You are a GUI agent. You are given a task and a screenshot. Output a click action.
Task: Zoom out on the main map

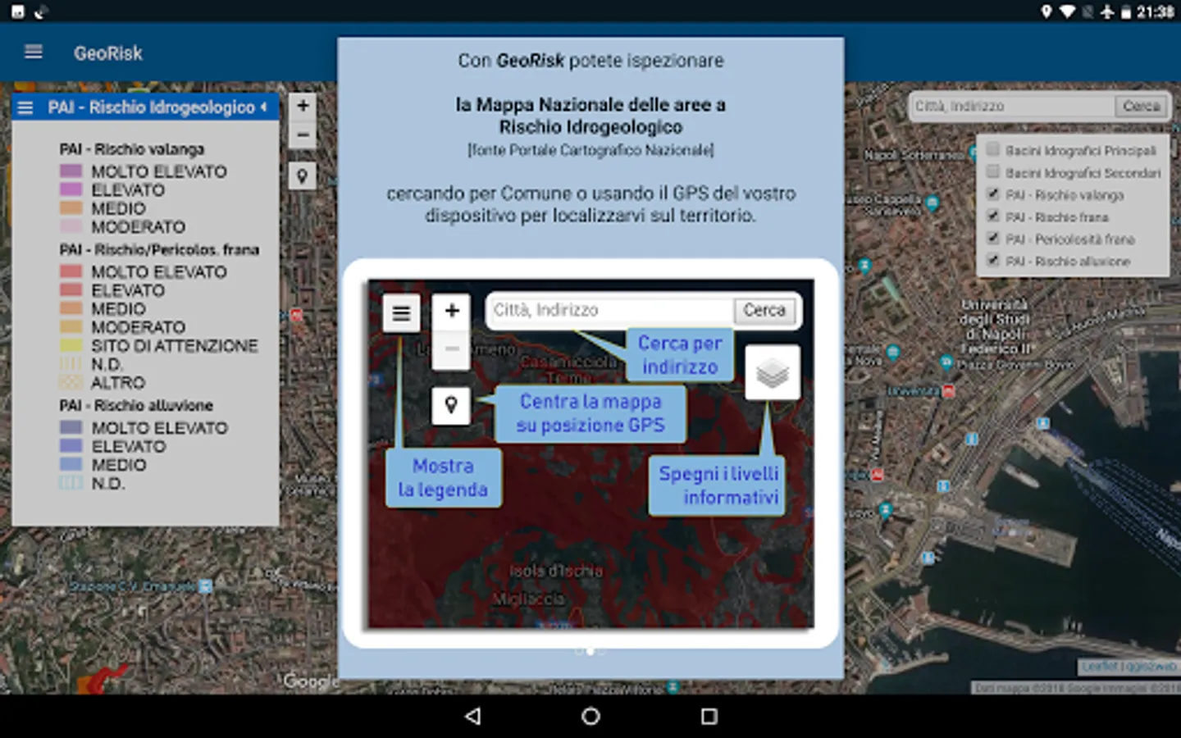[x=303, y=134]
